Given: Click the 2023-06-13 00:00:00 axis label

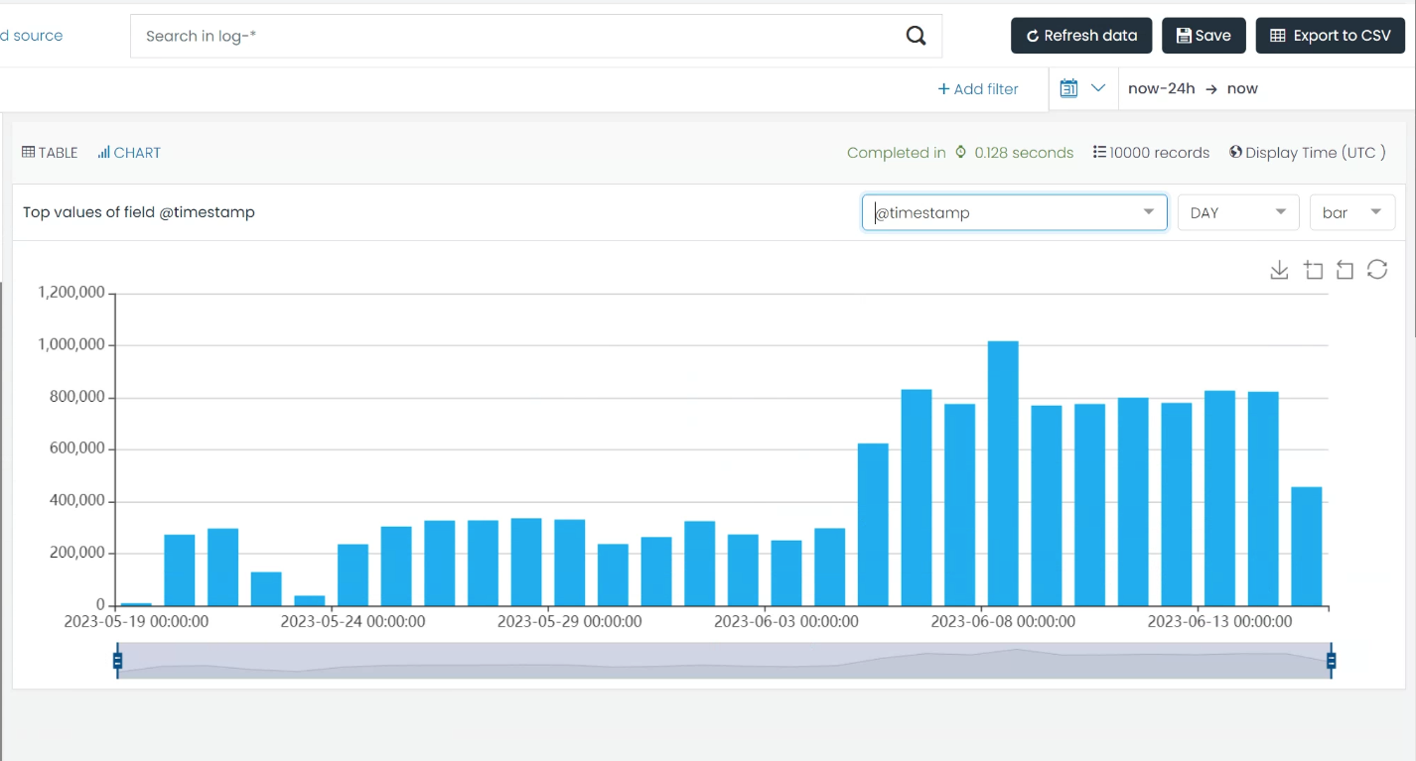Looking at the screenshot, I should pyautogui.click(x=1219, y=622).
